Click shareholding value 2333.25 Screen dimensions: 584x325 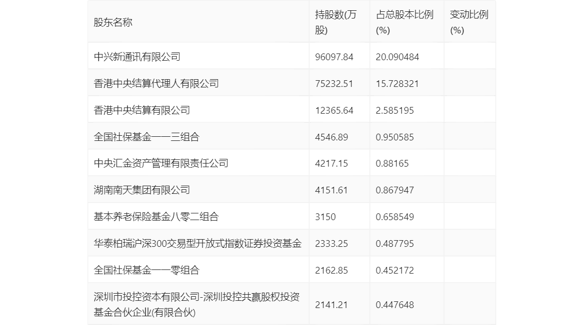point(332,244)
